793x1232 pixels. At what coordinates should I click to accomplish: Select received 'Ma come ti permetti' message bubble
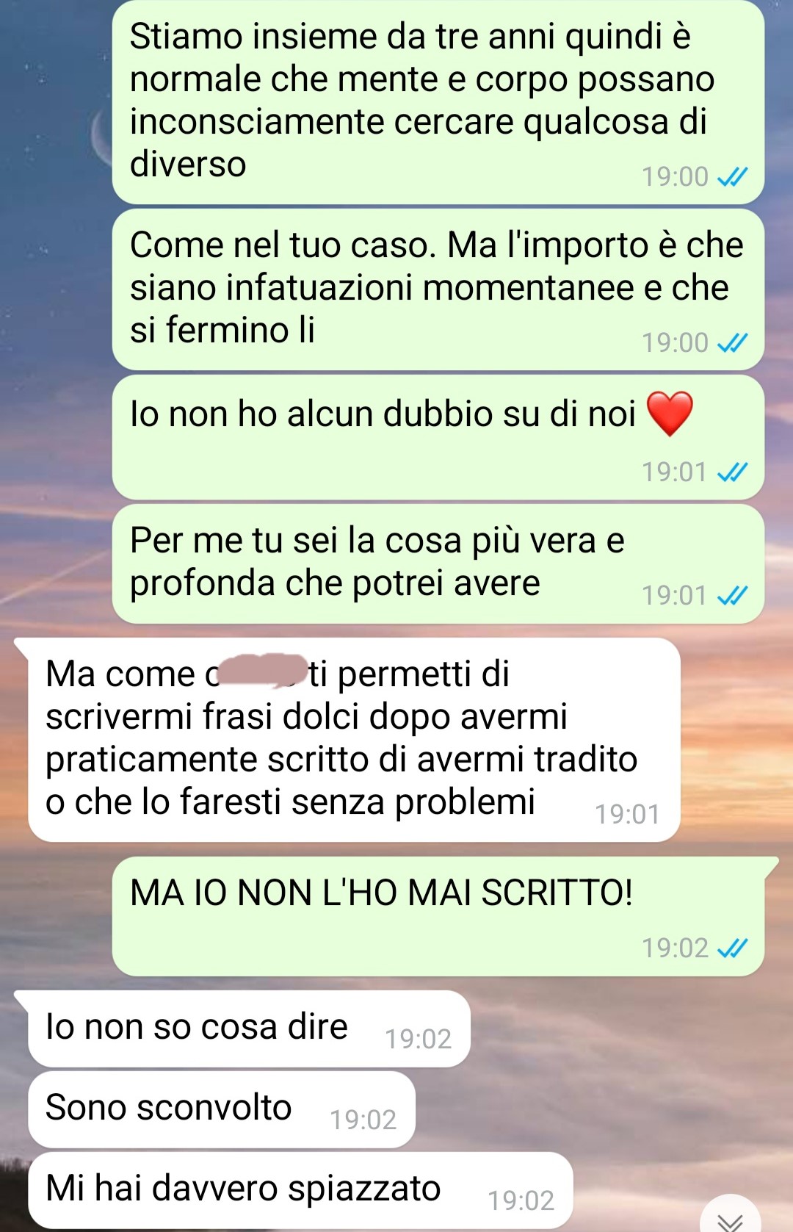click(x=354, y=740)
